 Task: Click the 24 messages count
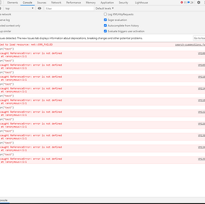192,3
